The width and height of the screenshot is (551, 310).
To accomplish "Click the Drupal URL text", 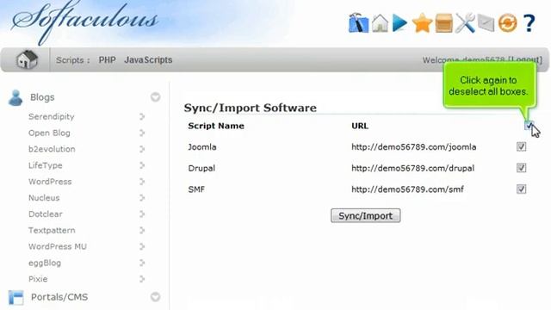I will pos(412,169).
